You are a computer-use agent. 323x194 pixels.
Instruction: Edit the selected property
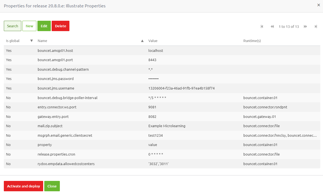point(44,26)
